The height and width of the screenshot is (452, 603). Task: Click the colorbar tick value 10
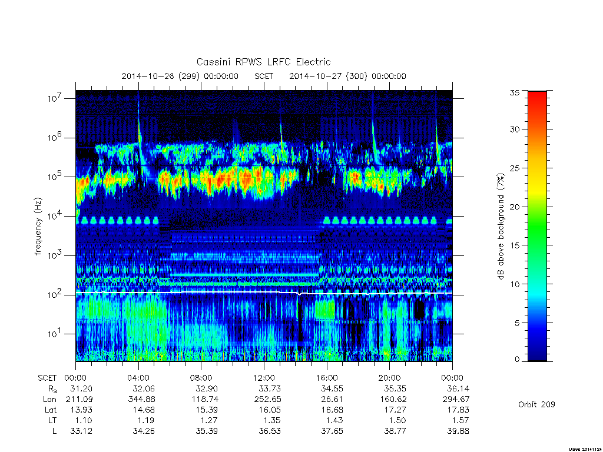514,284
